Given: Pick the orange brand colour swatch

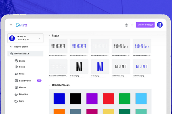Looking at the screenshot, I should tap(59, 111).
